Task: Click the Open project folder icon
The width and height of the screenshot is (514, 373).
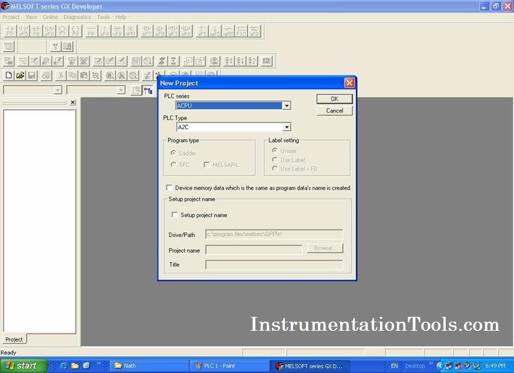Action: coord(21,75)
